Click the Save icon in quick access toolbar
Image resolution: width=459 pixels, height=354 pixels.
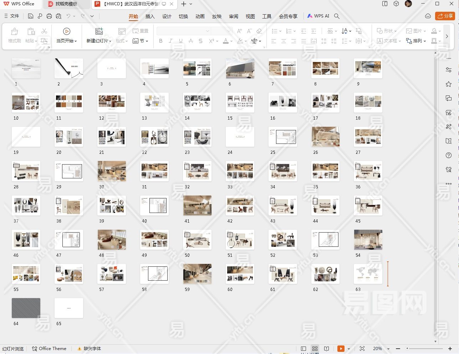tap(31, 16)
